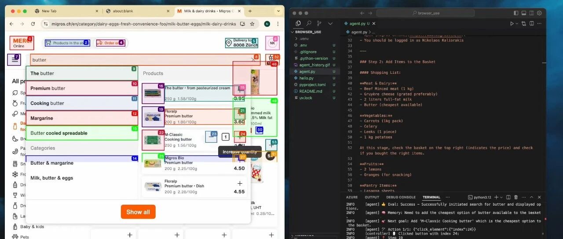Open a new Chrome tab
Image resolution: width=563 pixels, height=239 pixels.
250,11
